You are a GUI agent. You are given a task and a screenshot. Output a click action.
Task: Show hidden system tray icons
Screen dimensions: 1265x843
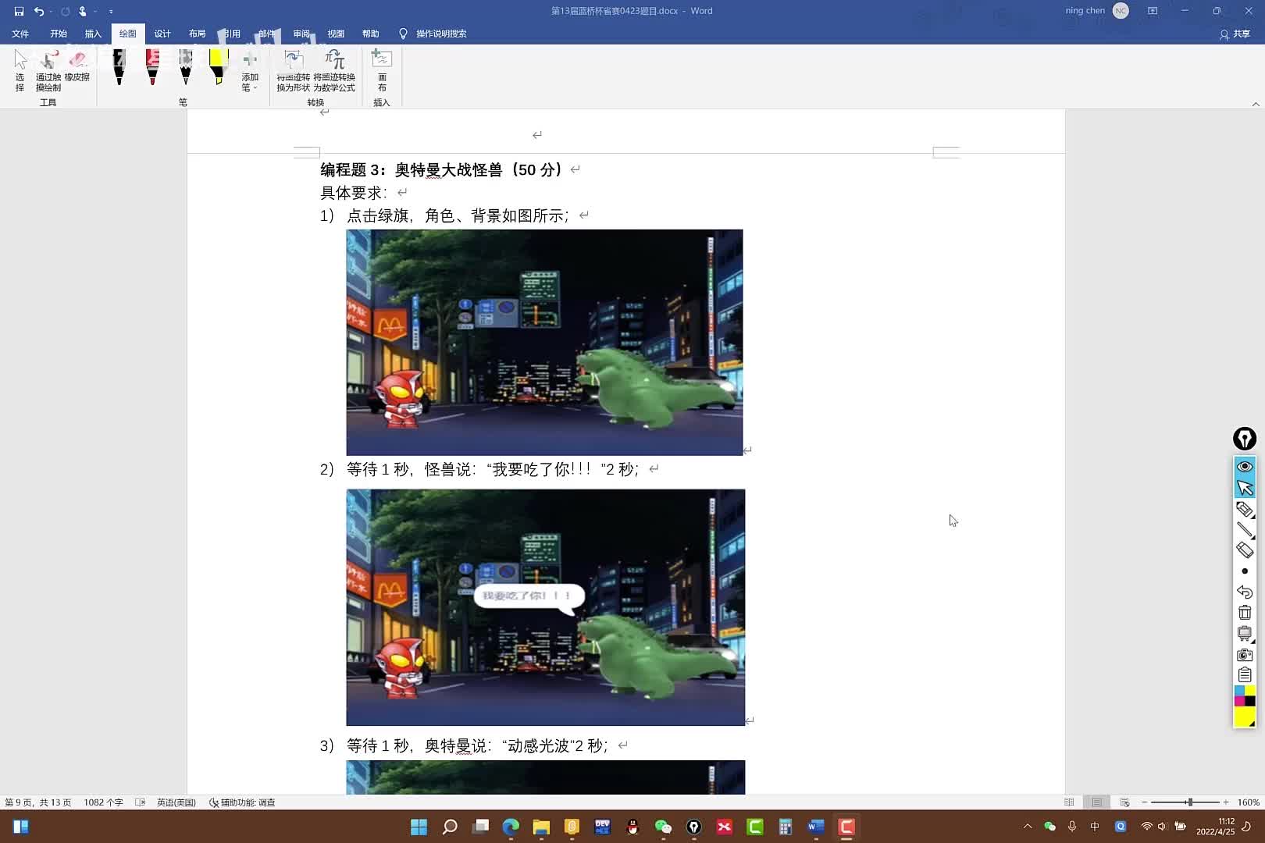click(x=1028, y=826)
